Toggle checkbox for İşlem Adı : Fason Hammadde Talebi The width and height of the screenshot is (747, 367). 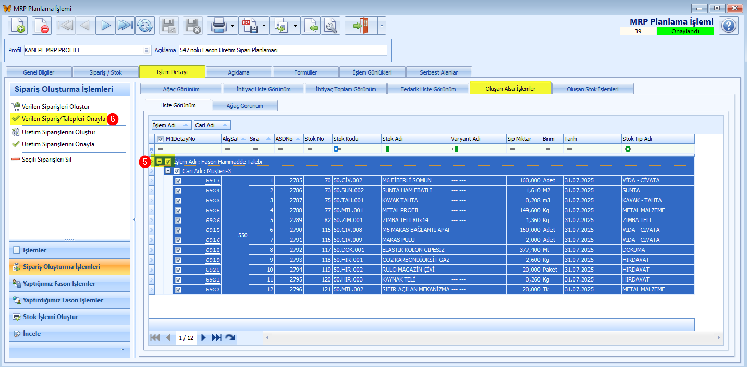[x=168, y=162]
